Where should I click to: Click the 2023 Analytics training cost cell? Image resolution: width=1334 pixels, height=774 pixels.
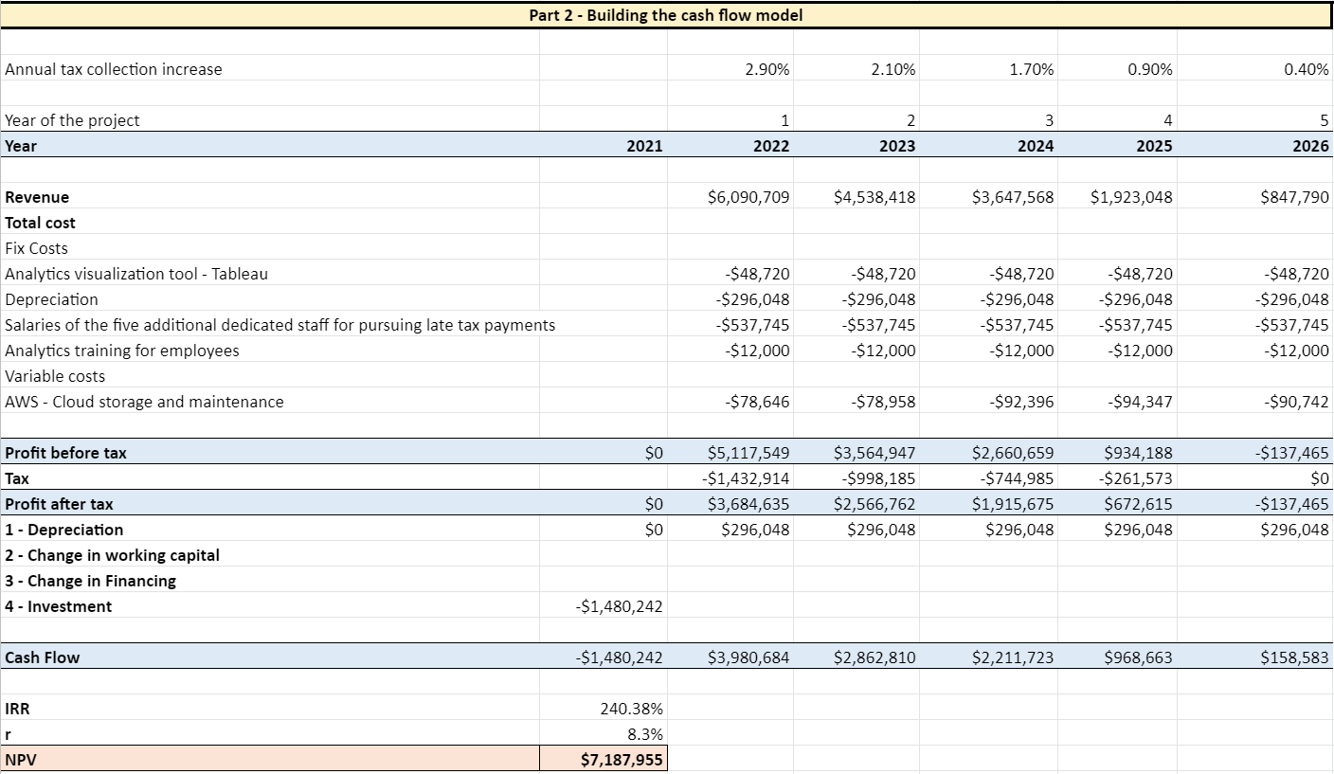pyautogui.click(x=884, y=351)
